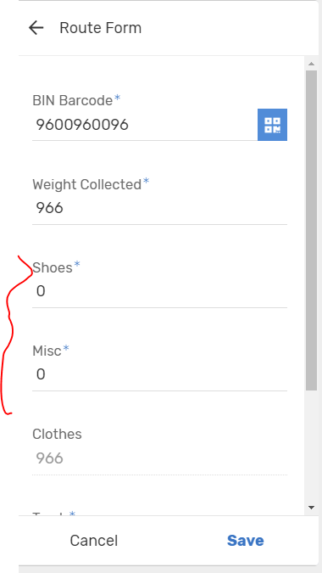Image resolution: width=322 pixels, height=573 pixels.
Task: Save the route form
Action: [x=246, y=541]
